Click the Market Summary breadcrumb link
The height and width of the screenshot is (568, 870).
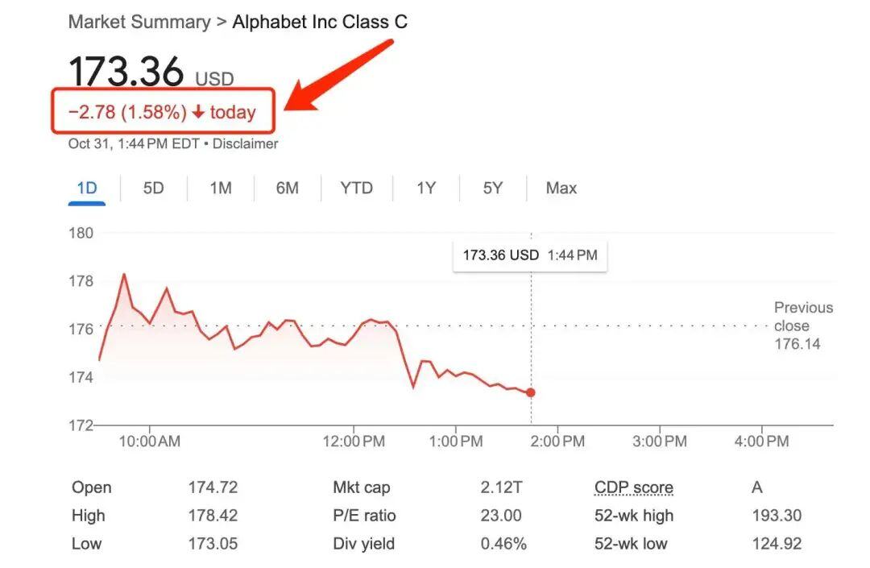click(139, 23)
